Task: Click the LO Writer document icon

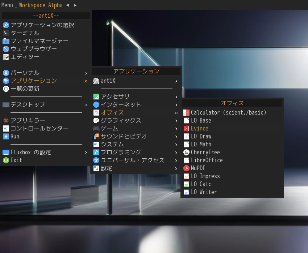Action: 186,192
